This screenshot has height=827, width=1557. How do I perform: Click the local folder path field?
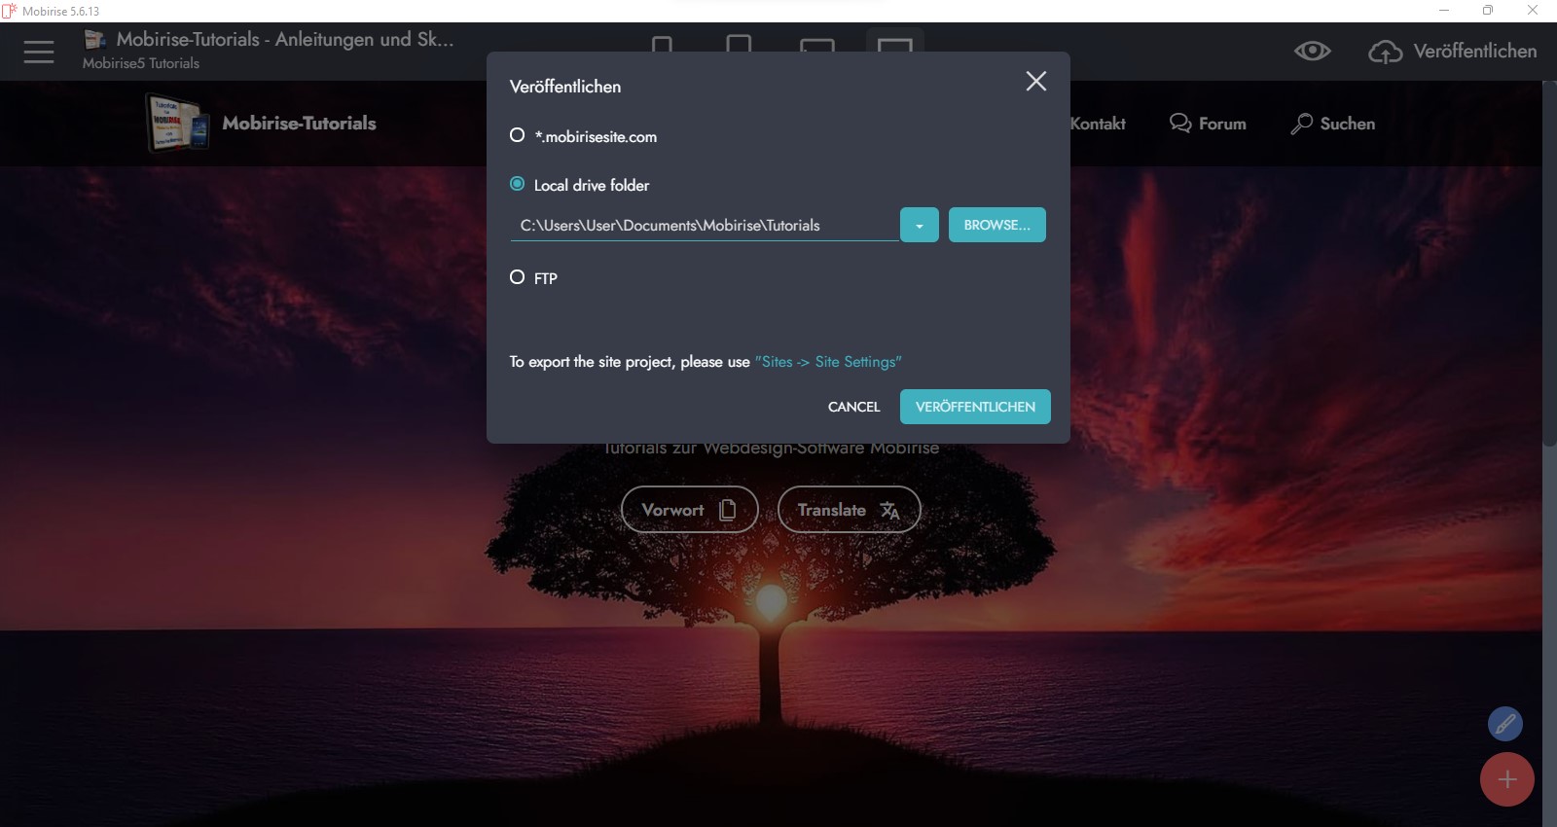[x=704, y=225]
